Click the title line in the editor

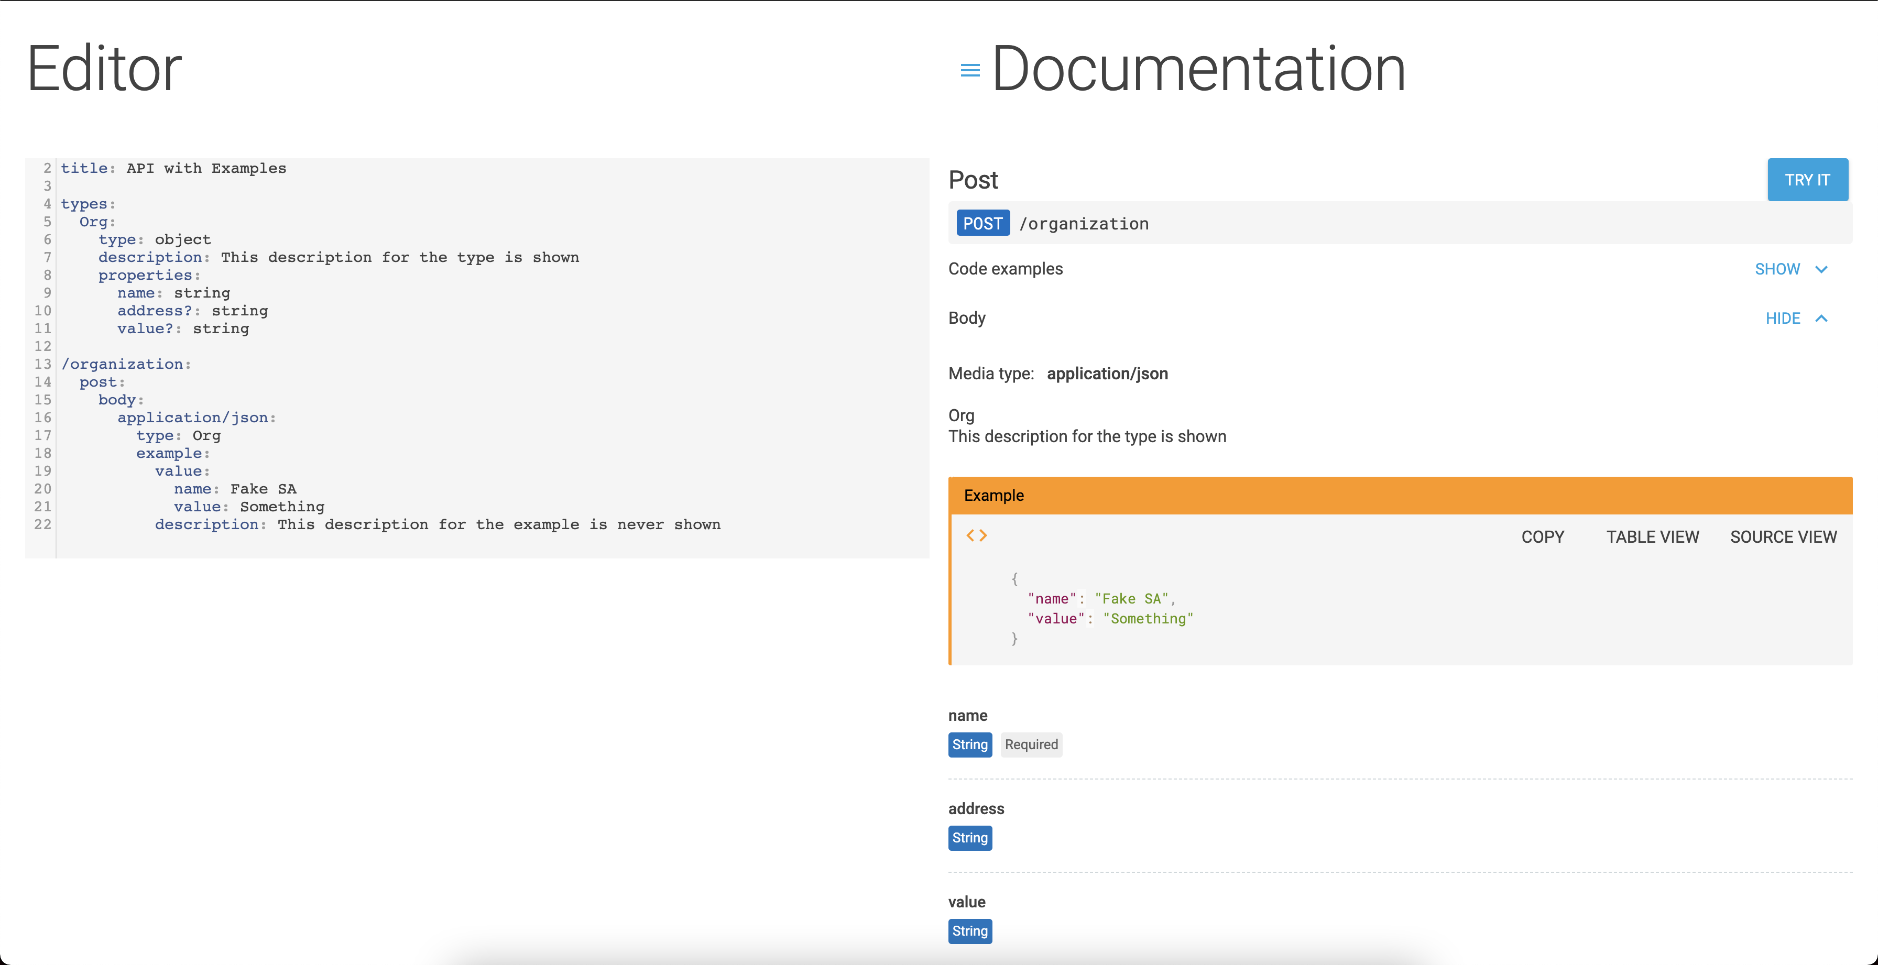pos(173,168)
